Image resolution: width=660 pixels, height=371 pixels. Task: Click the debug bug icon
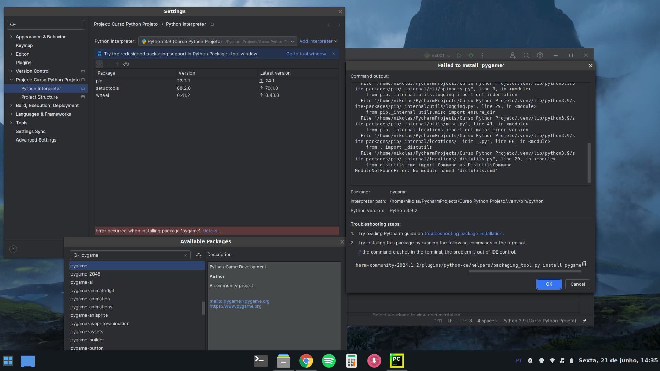point(471,55)
